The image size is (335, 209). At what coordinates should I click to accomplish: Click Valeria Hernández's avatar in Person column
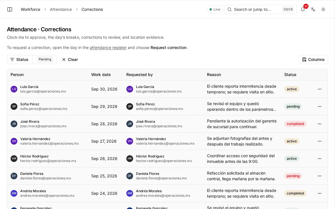14,141
